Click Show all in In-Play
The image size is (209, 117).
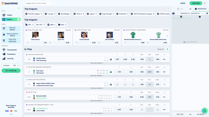coord(160,49)
